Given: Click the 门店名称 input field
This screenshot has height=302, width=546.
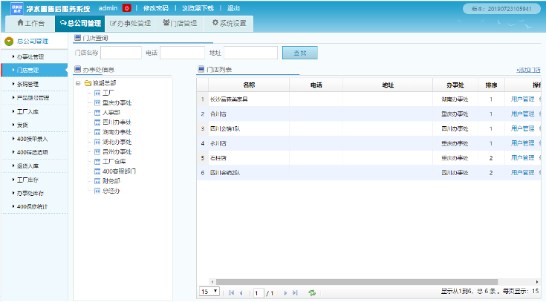Looking at the screenshot, I should tap(121, 53).
